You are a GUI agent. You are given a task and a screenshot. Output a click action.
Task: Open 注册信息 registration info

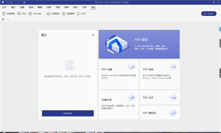[x=53, y=14]
